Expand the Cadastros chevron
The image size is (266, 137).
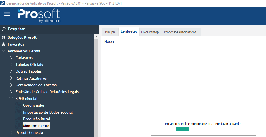click(11, 58)
